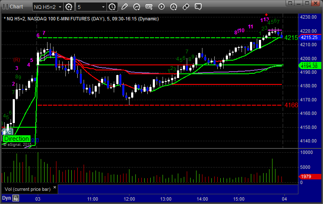Click the 03 date label on time axis
This screenshot has width=323, height=204.
(x=38, y=199)
